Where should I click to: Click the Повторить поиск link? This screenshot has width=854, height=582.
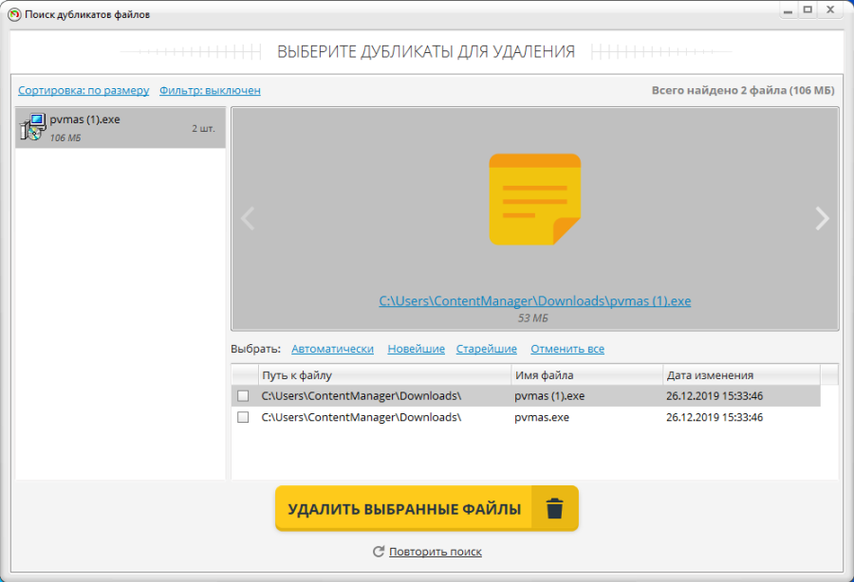click(x=435, y=552)
